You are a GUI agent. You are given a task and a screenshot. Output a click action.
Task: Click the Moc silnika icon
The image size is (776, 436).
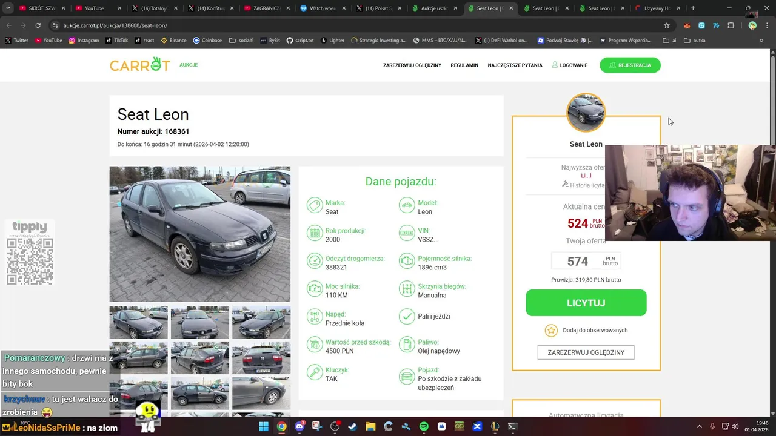(315, 289)
